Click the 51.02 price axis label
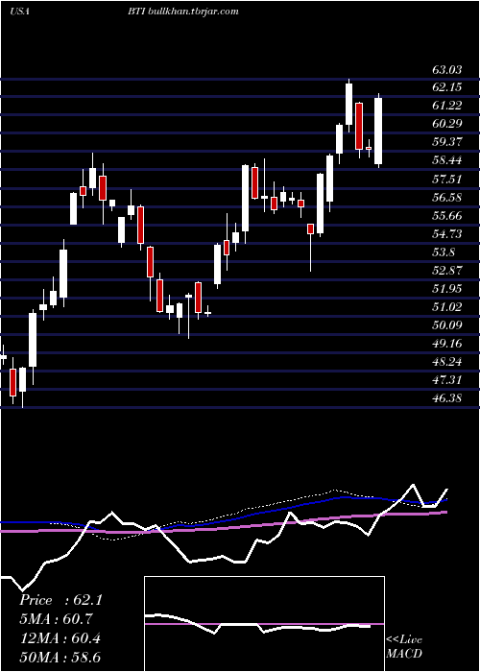 point(446,307)
